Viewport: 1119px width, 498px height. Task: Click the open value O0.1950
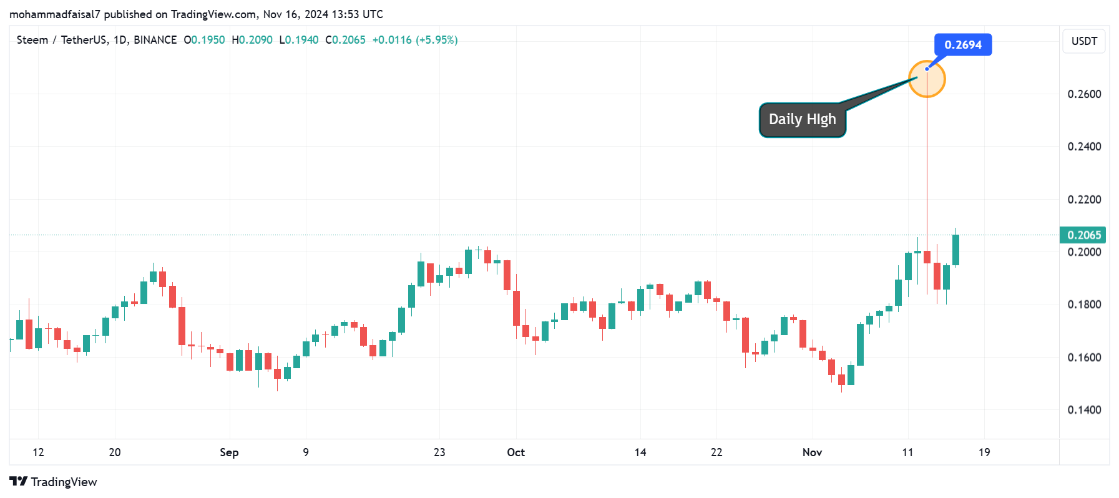[x=204, y=40]
